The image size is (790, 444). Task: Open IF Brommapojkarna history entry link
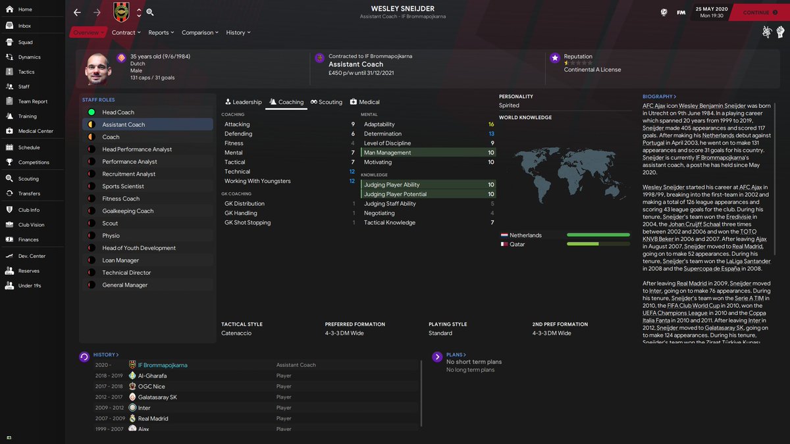click(x=163, y=365)
